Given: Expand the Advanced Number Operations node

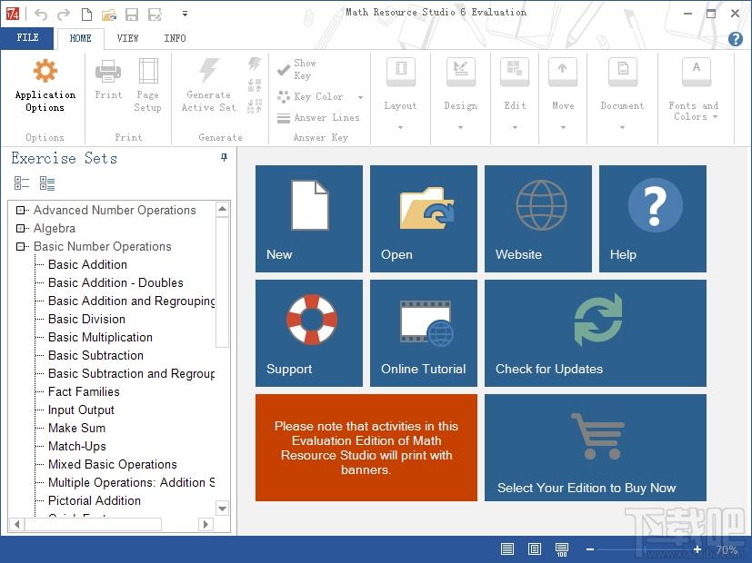Looking at the screenshot, I should click(x=20, y=210).
